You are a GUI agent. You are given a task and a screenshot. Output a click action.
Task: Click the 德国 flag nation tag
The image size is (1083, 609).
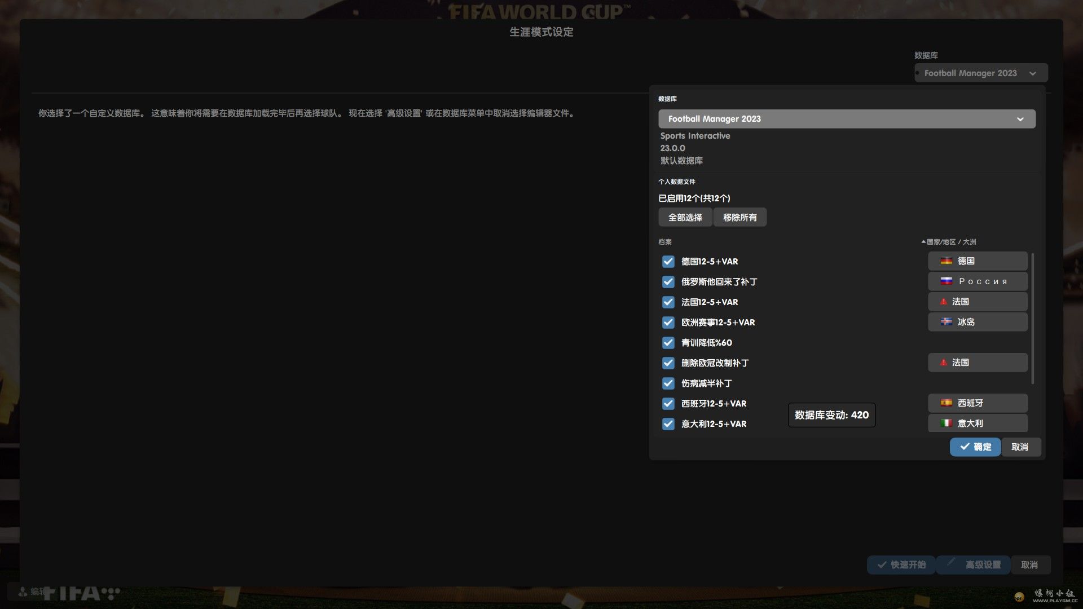[978, 261]
